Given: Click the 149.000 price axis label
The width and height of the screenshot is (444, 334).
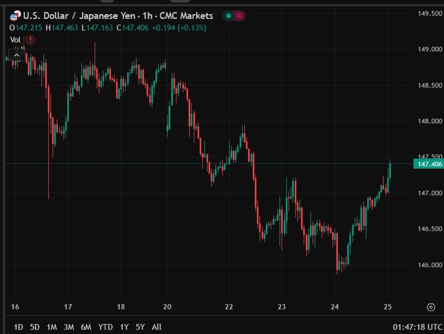Looking at the screenshot, I should 430,49.
